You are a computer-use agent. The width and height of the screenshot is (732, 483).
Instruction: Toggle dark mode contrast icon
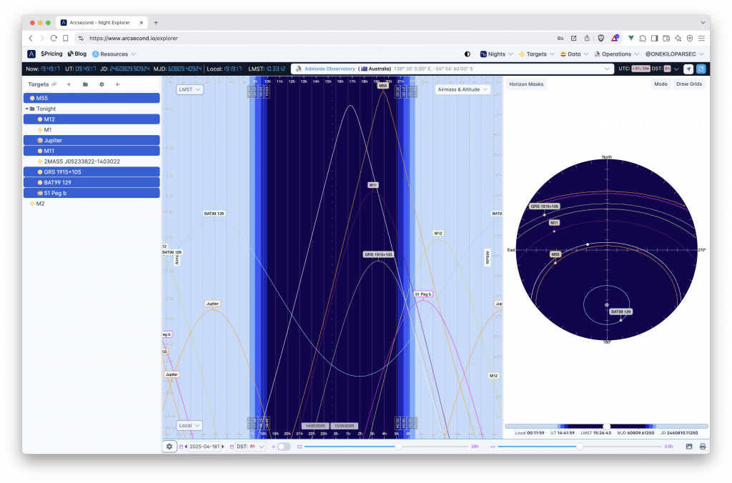(x=468, y=54)
